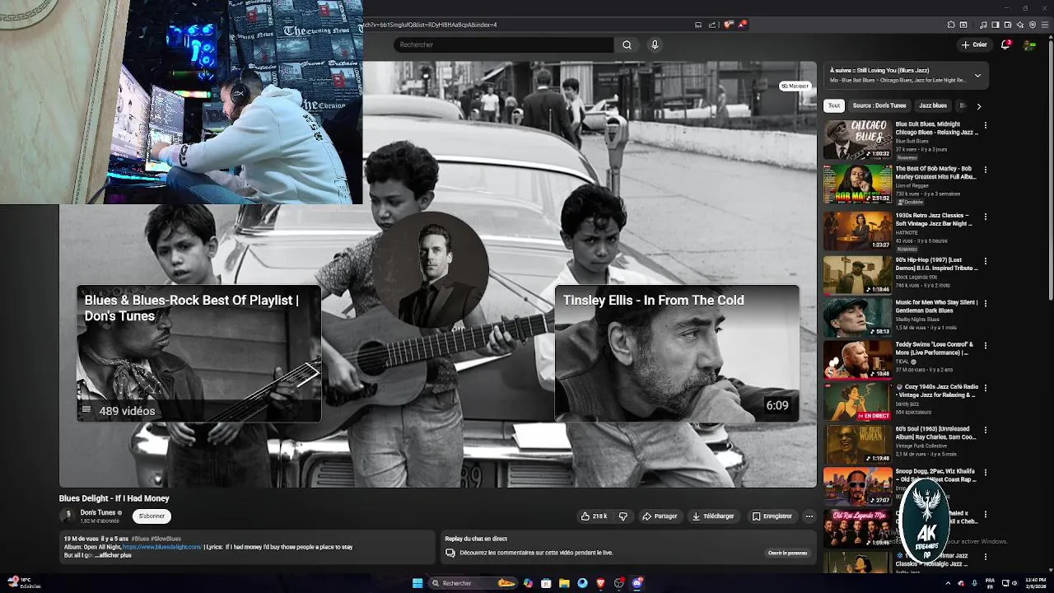Open File Explorer from the taskbar
Image resolution: width=1054 pixels, height=593 pixels.
pos(564,583)
